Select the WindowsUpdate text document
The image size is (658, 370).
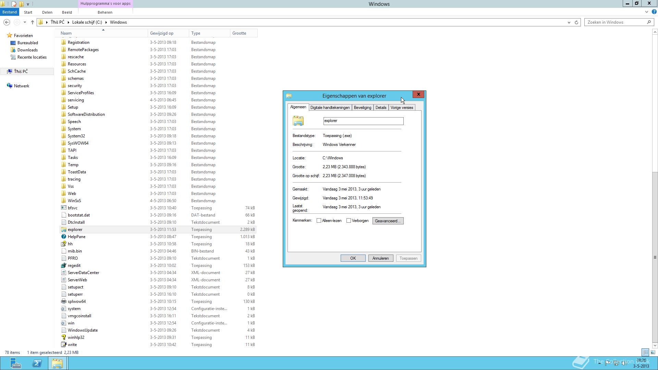pos(158,330)
